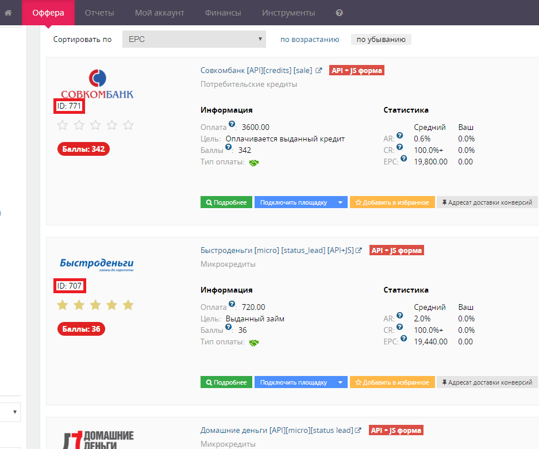Viewport: 539px width, 449px height.
Task: Click external link icon next to Быстроденьги title
Action: pos(359,250)
